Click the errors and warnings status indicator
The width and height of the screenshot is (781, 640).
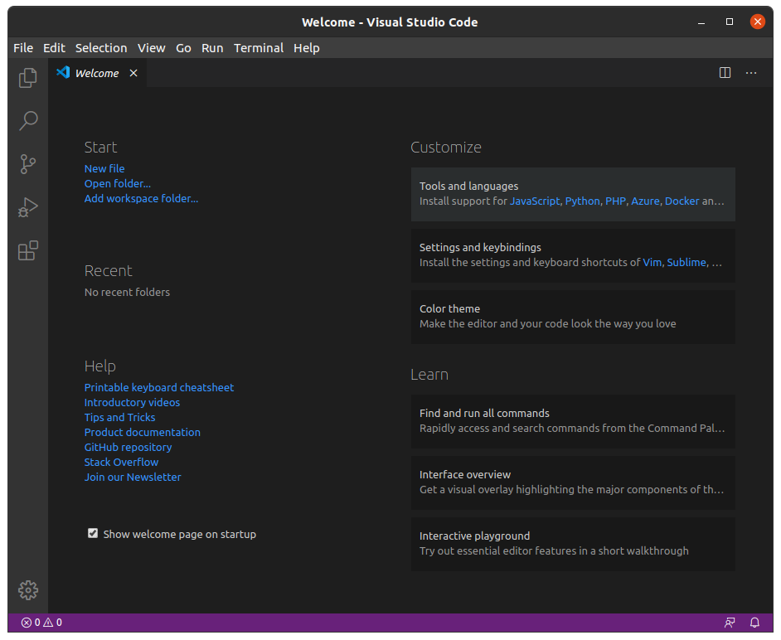point(41,623)
